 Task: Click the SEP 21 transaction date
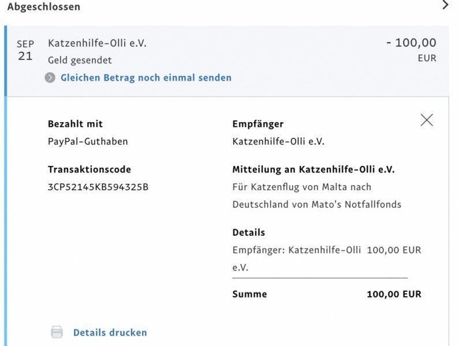[25, 50]
